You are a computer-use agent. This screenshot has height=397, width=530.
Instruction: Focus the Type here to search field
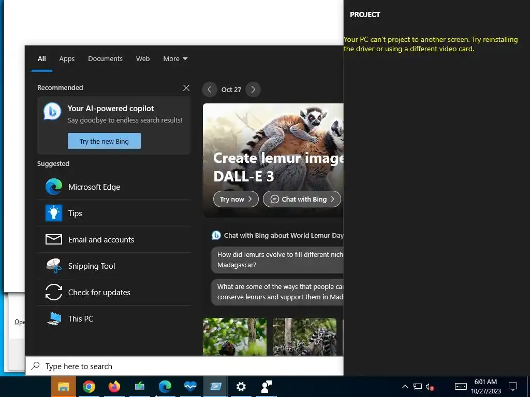185,366
